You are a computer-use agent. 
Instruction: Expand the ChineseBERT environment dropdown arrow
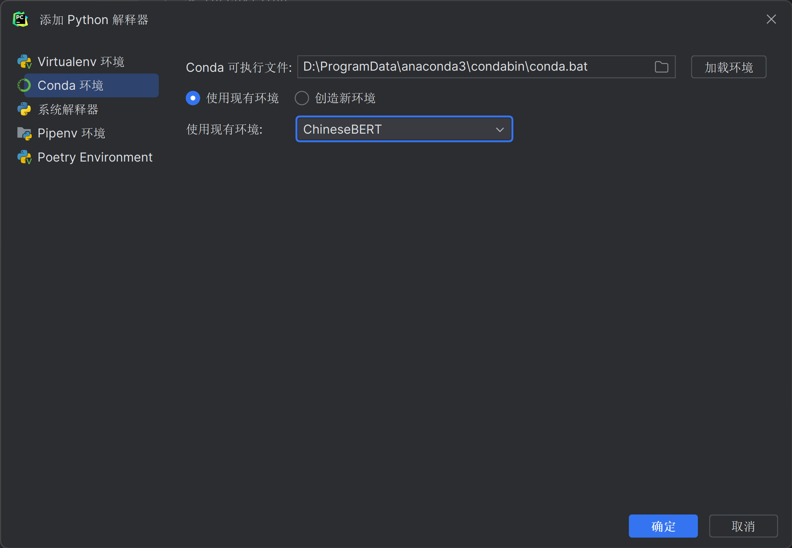pyautogui.click(x=500, y=129)
